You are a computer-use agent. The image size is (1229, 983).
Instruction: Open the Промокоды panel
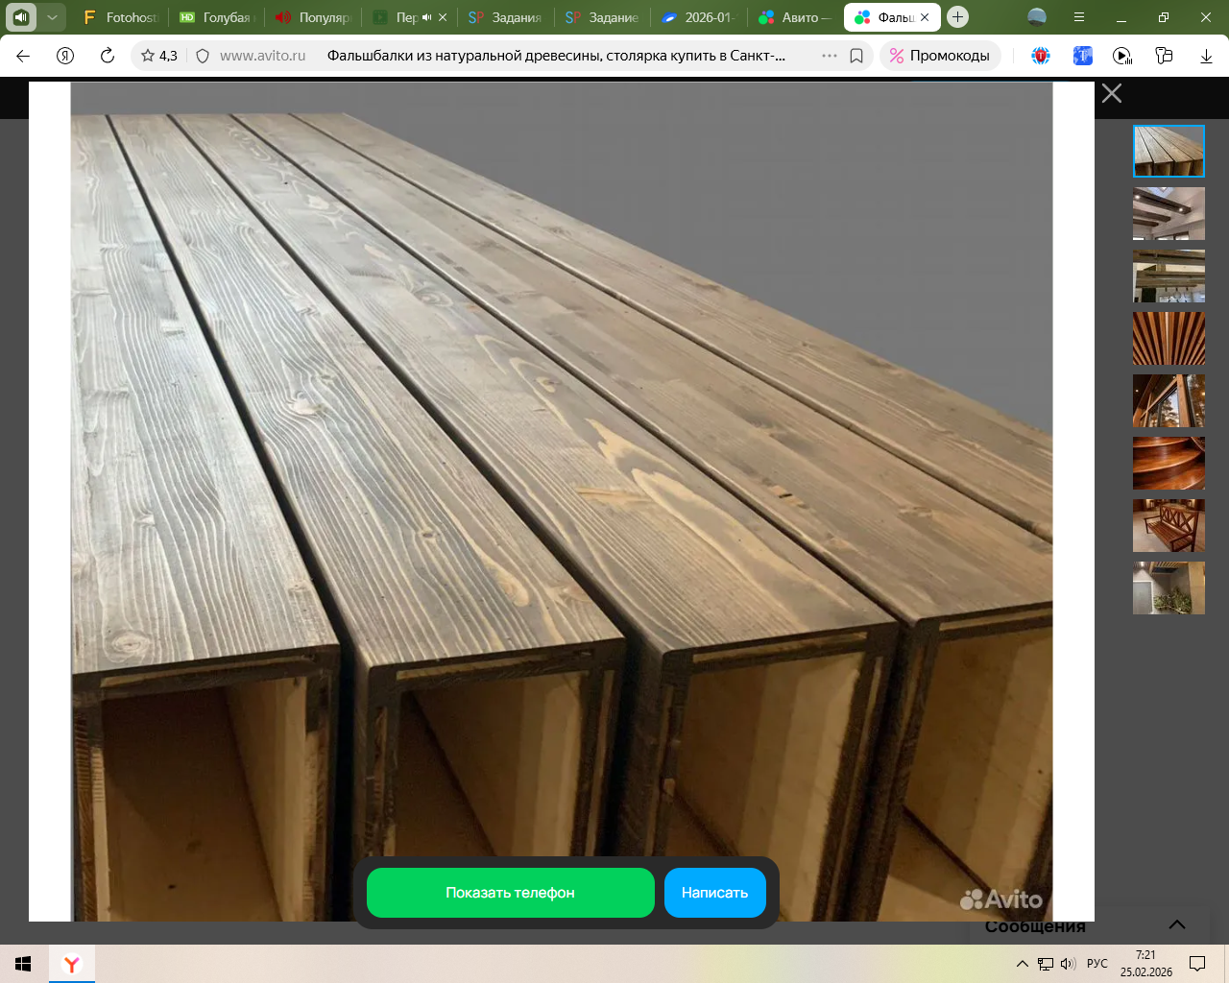click(x=940, y=56)
